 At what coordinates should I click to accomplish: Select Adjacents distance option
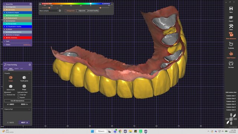82,11
